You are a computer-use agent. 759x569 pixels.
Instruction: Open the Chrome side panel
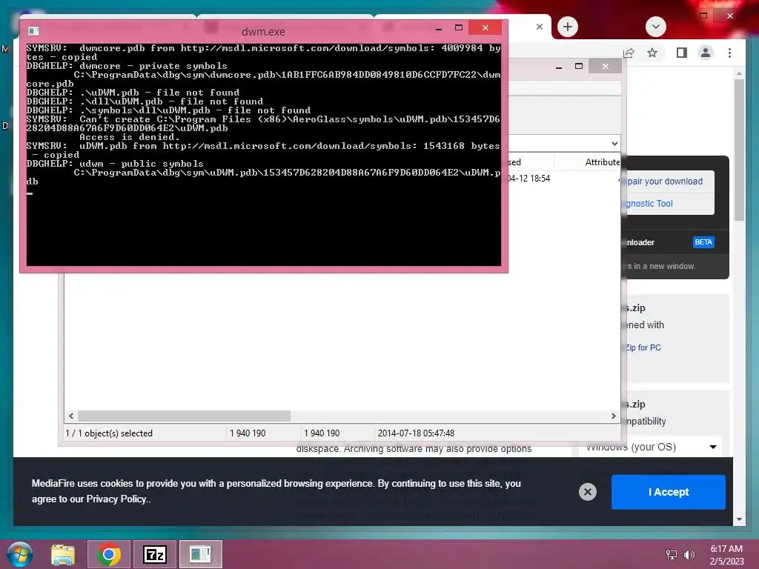[682, 53]
